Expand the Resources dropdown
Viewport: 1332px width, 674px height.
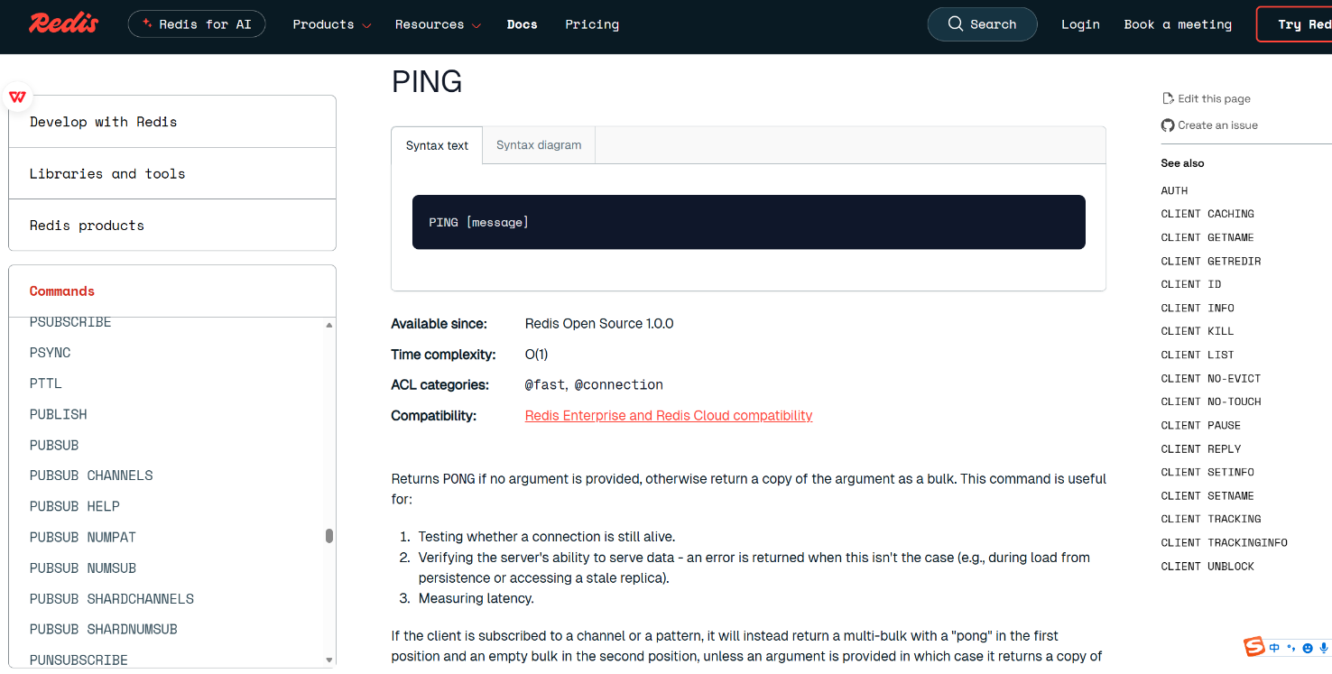[438, 24]
